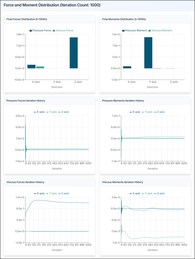
Task: Toggle Y-axis legend in Pressure Forces Iteration History
Action: coord(51,112)
